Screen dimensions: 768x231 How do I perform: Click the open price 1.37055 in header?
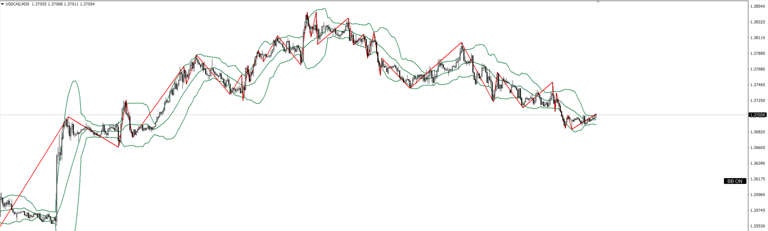[39, 4]
